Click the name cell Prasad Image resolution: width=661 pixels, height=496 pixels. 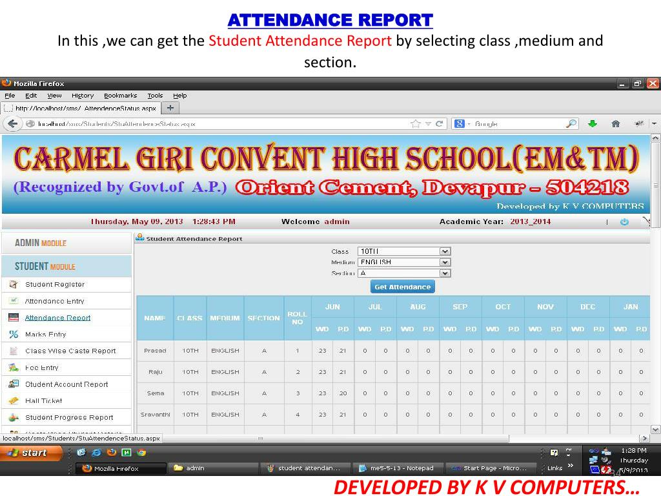pos(155,351)
